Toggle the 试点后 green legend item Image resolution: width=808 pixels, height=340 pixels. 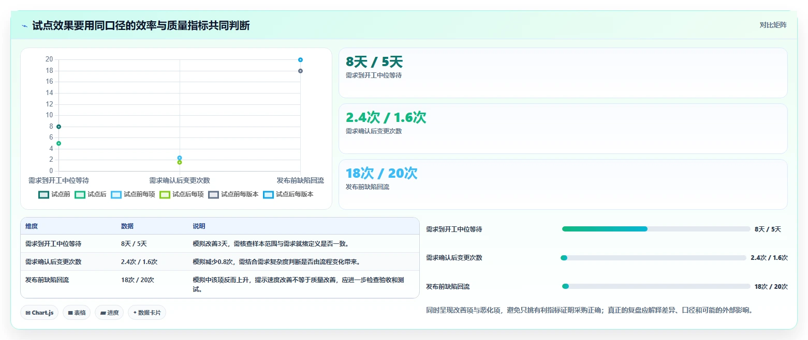click(91, 194)
